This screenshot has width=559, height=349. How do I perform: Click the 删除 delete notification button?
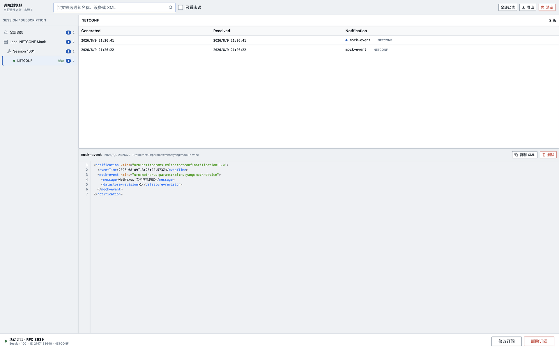[548, 155]
